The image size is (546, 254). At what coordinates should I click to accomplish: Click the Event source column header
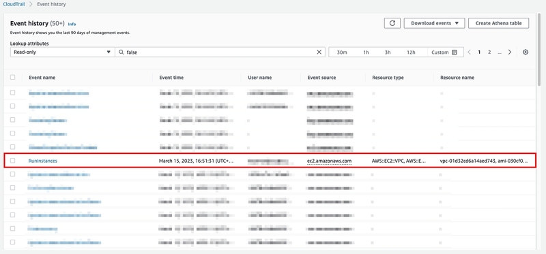click(321, 78)
